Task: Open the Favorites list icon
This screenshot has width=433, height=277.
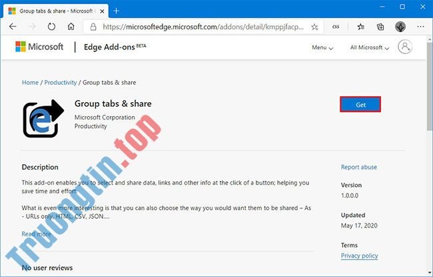Action: pos(360,27)
